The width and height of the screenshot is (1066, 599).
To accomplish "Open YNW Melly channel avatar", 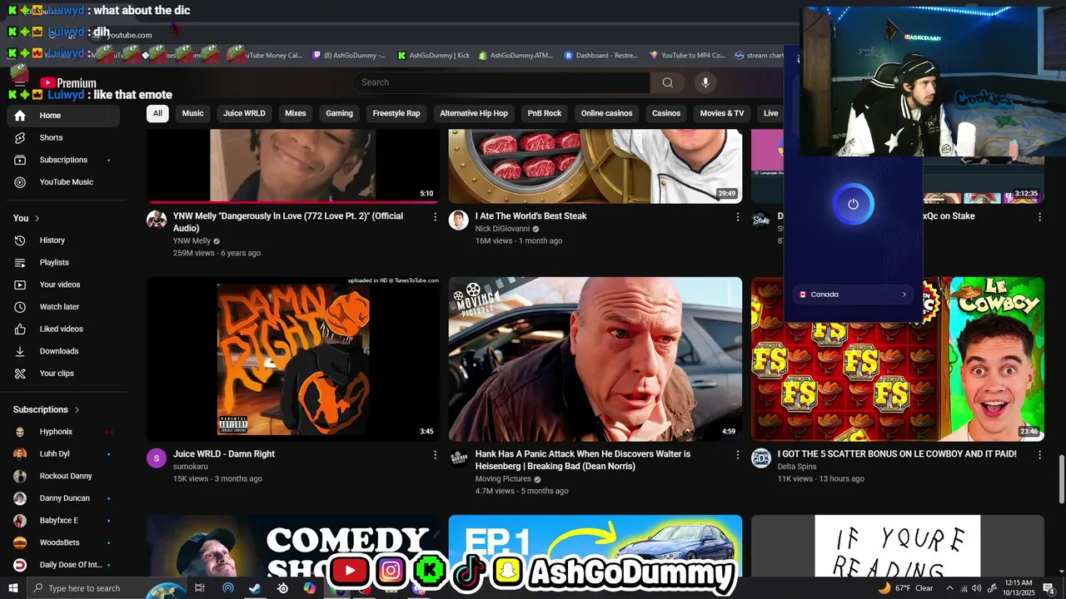I will pos(157,220).
